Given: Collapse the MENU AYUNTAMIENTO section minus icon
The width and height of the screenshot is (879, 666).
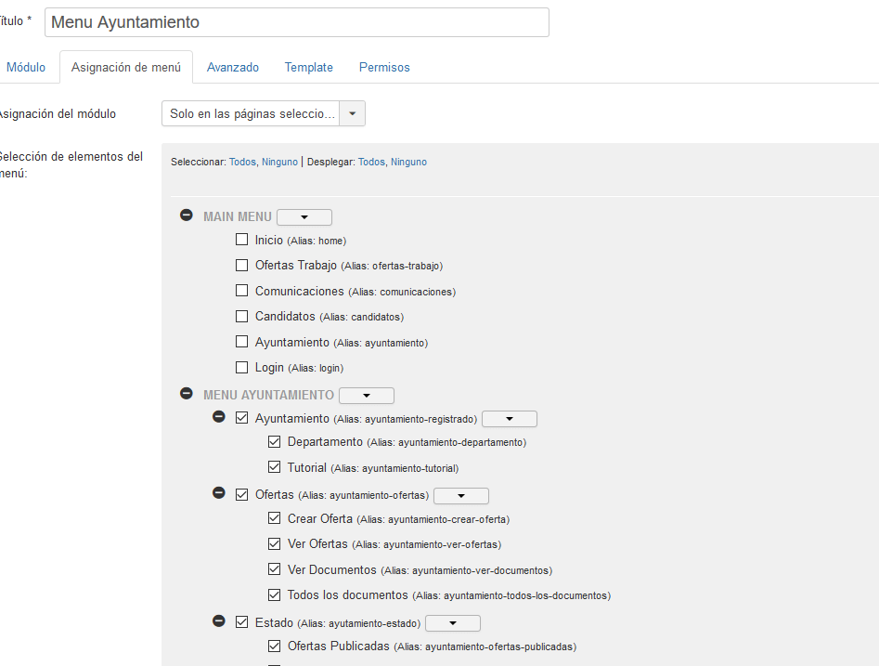Looking at the screenshot, I should [x=187, y=393].
